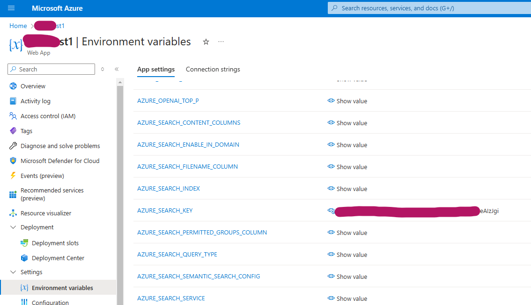Collapse the Settings section chevron
This screenshot has width=531, height=305.
13,272
